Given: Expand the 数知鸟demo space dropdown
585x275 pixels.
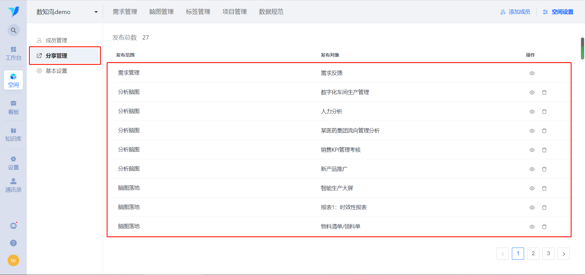Looking at the screenshot, I should (x=96, y=12).
